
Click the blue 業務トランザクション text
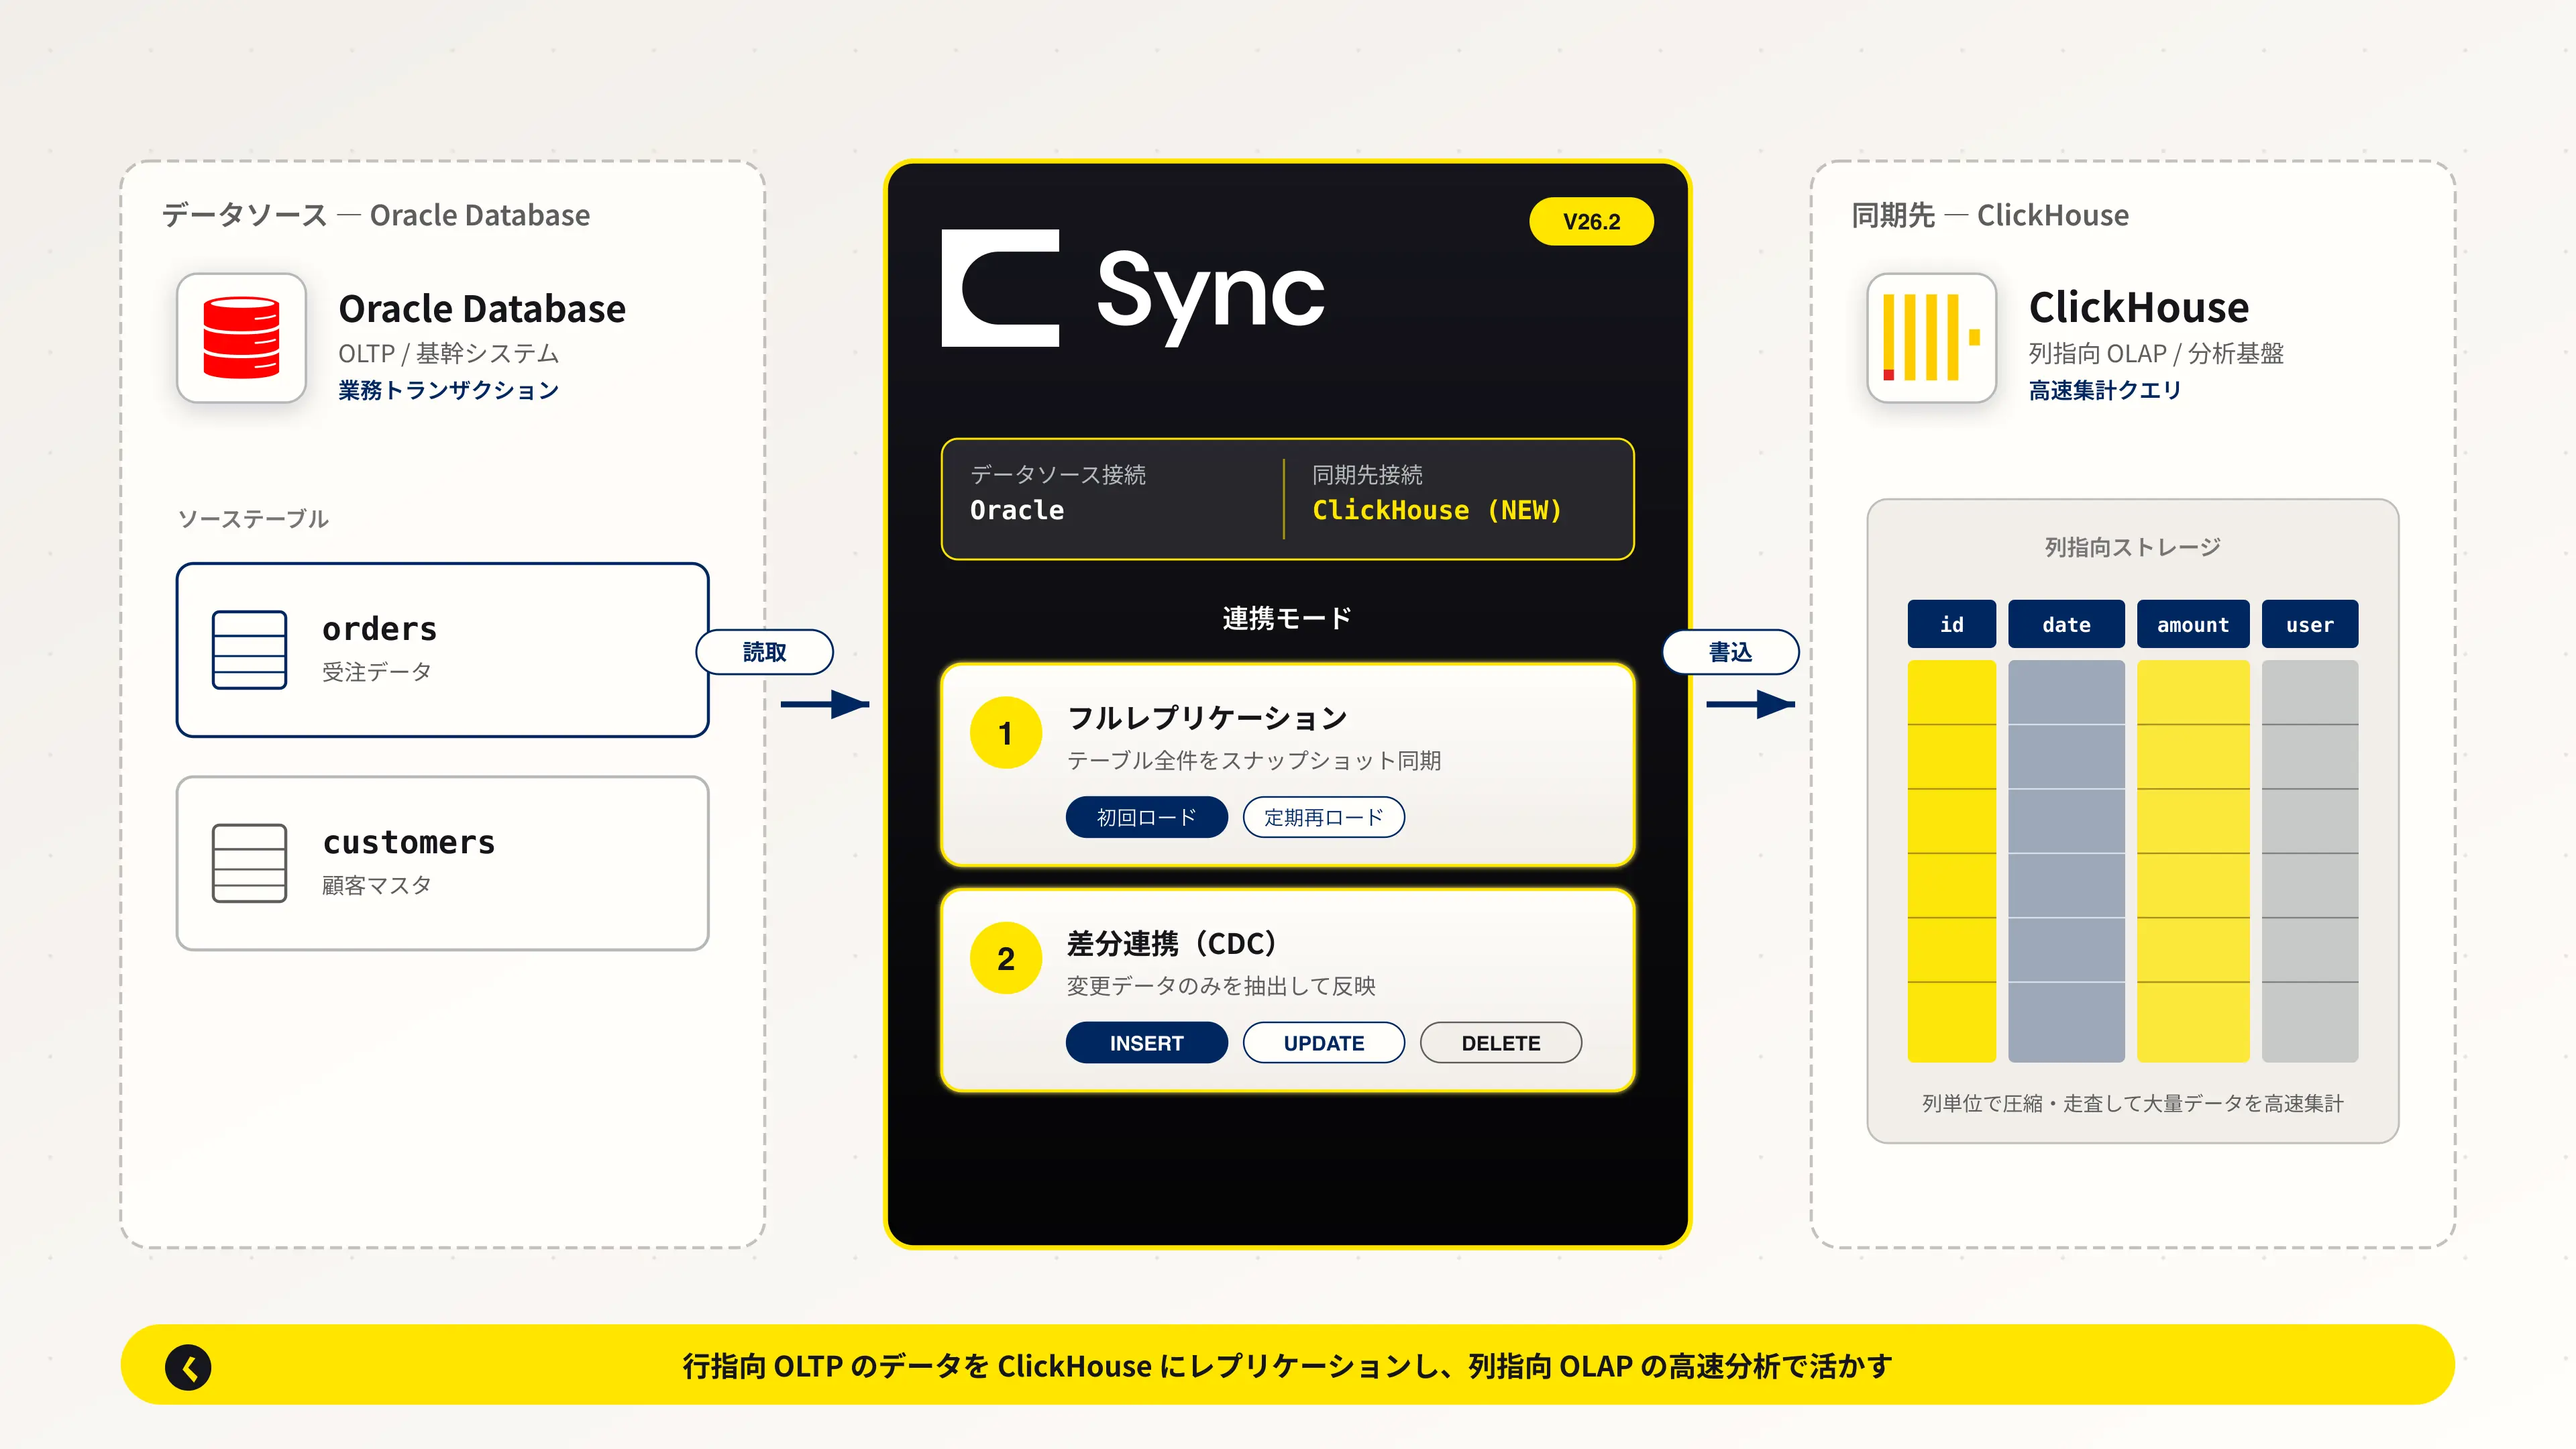point(448,390)
